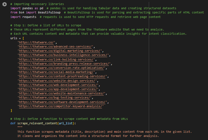Open the business-intelligence-services URL
The width and height of the screenshot is (208, 140).
pyautogui.click(x=63, y=55)
